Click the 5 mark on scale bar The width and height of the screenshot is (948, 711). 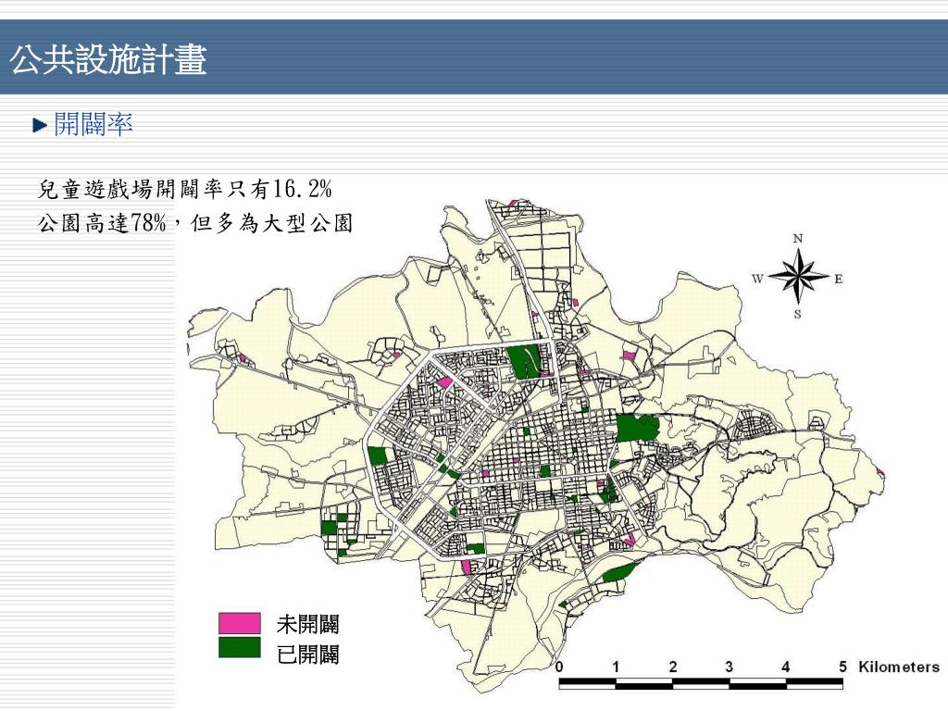(842, 667)
